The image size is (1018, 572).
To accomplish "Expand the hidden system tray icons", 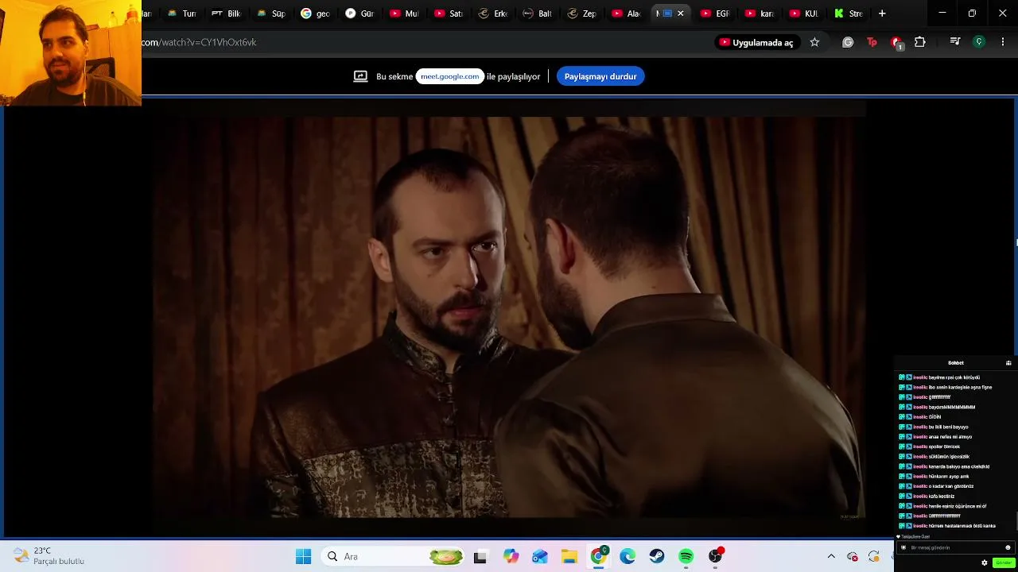I will pyautogui.click(x=831, y=557).
